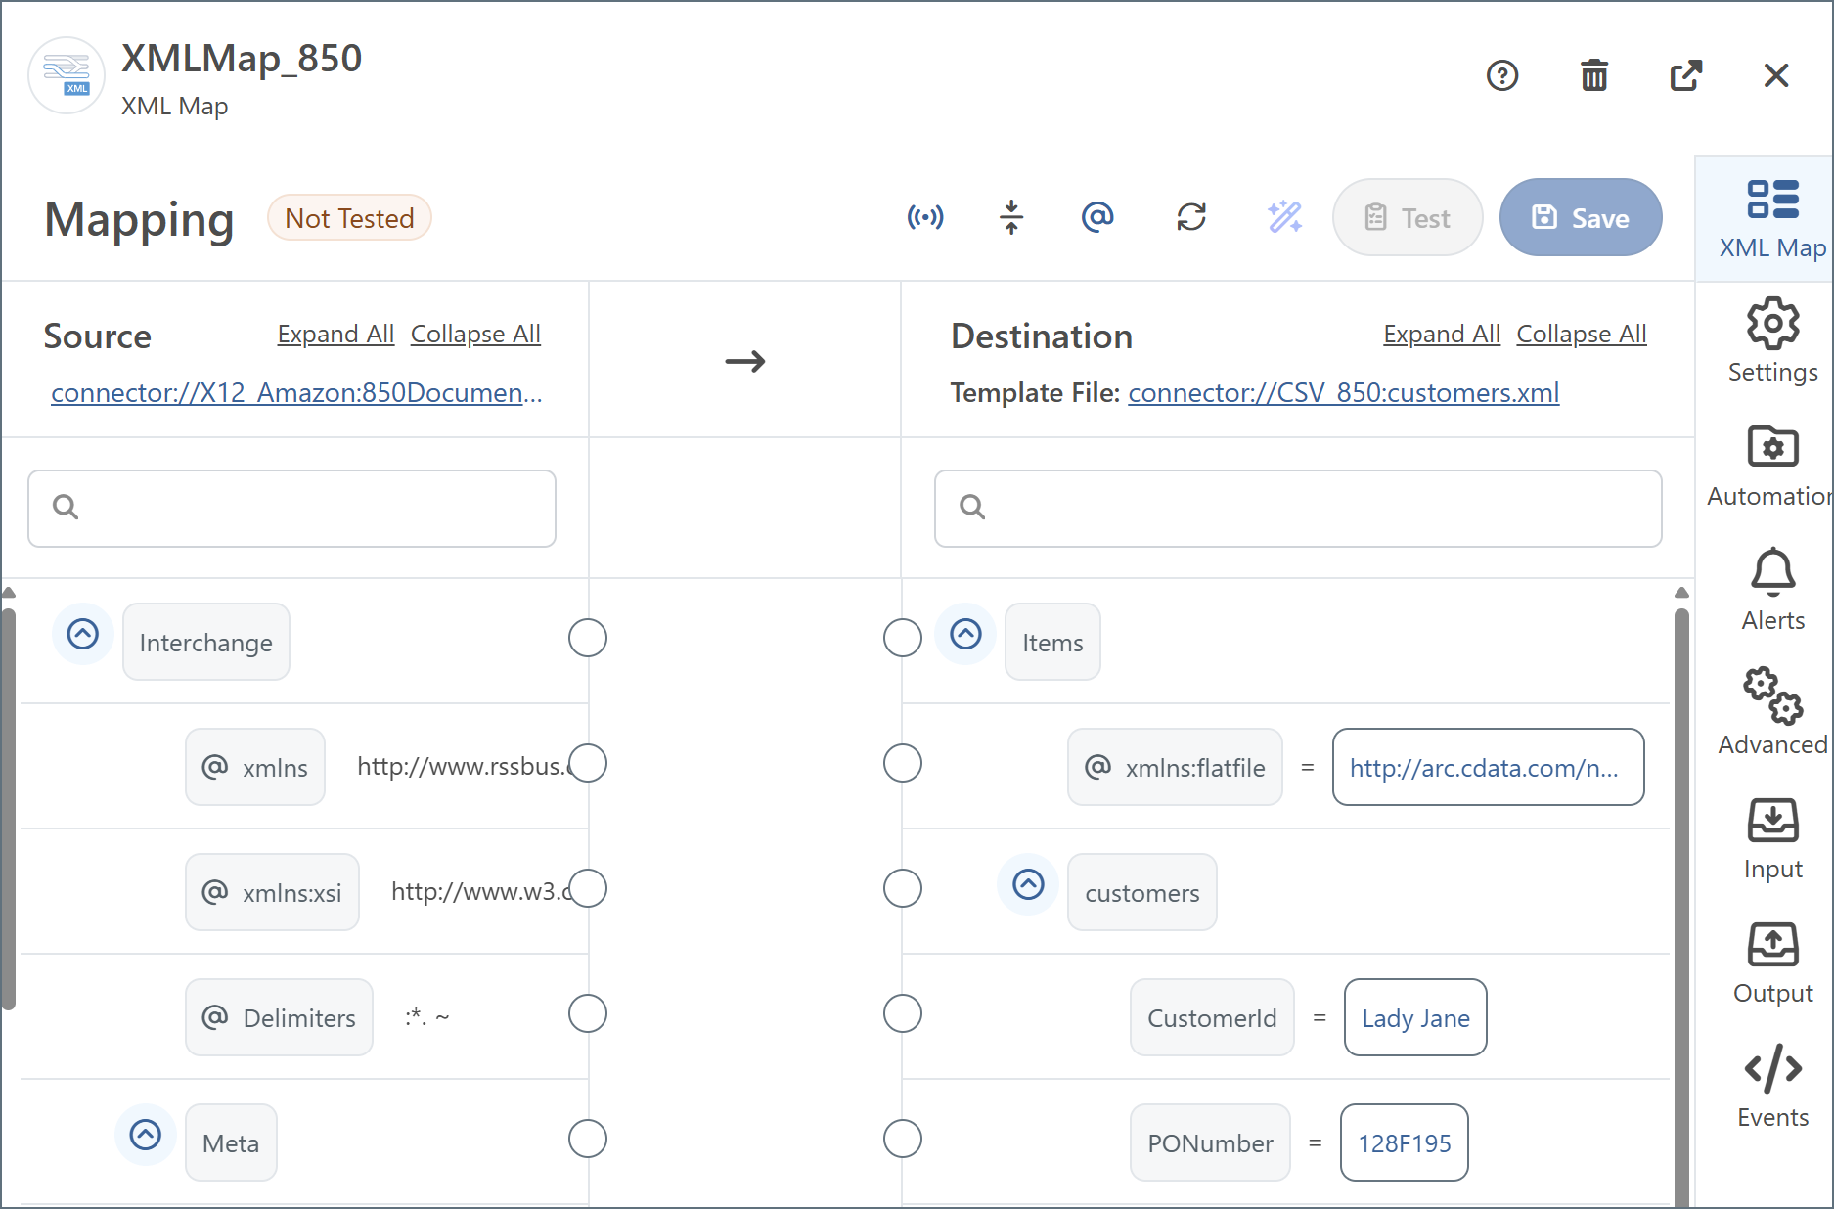Switch to the Automation sidebar tab
Viewport: 1834px width, 1209px height.
(x=1772, y=467)
